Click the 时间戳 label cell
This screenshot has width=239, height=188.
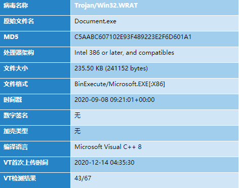[35, 102]
